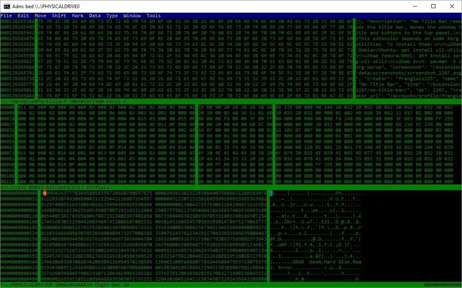Click offset 000000000352 in the bottom pane
This screenshot has height=288, width=462.
(19, 256)
